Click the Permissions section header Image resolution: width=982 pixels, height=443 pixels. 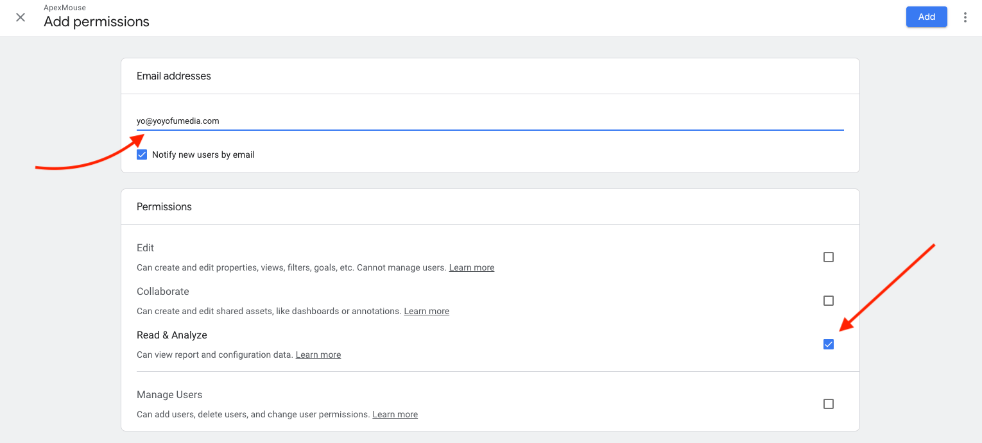click(164, 206)
